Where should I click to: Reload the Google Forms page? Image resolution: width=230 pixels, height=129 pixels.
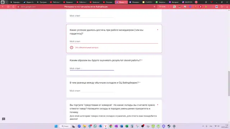pyautogui.click(x=13, y=7)
